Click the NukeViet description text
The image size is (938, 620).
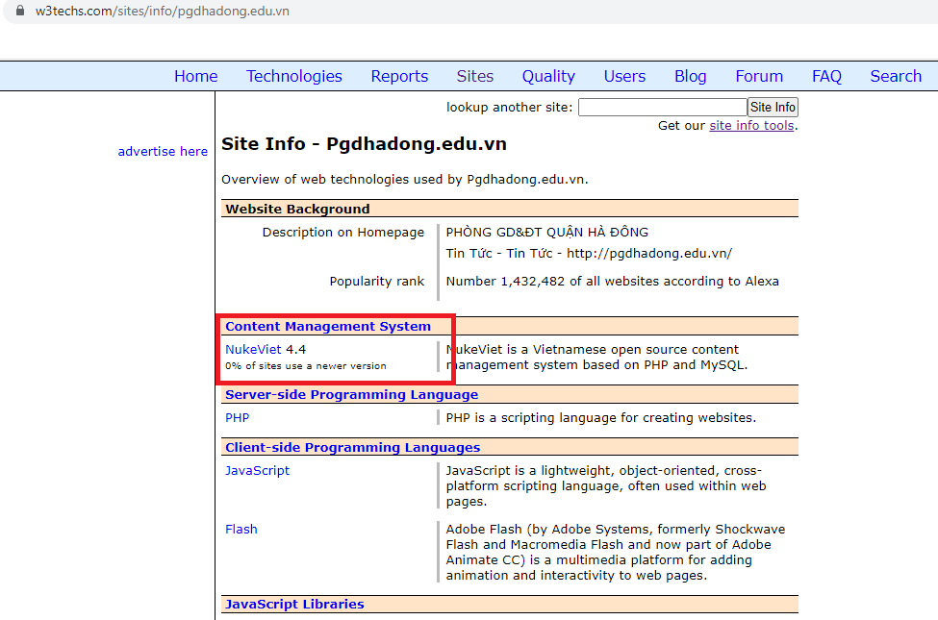pyautogui.click(x=596, y=357)
